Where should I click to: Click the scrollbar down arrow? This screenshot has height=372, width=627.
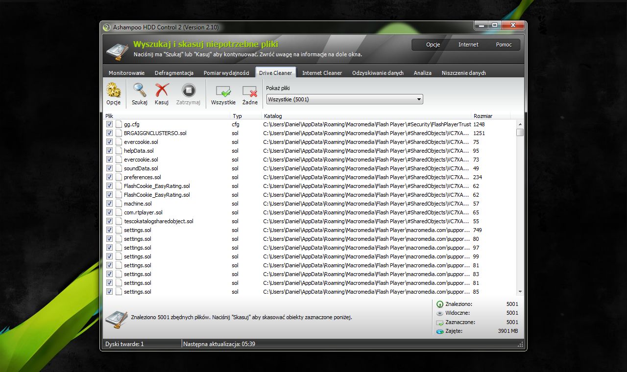(520, 291)
